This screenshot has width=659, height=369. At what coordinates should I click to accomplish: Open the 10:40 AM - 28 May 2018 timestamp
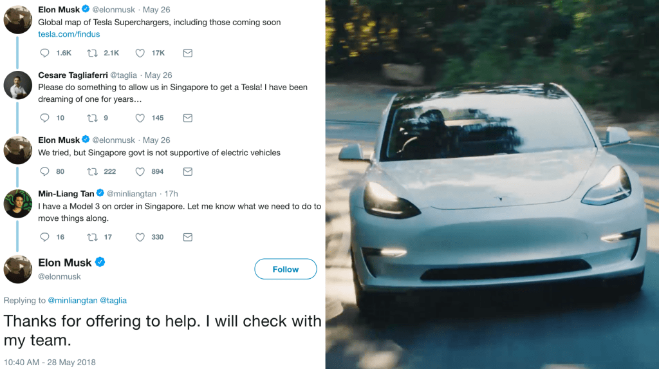(x=50, y=363)
